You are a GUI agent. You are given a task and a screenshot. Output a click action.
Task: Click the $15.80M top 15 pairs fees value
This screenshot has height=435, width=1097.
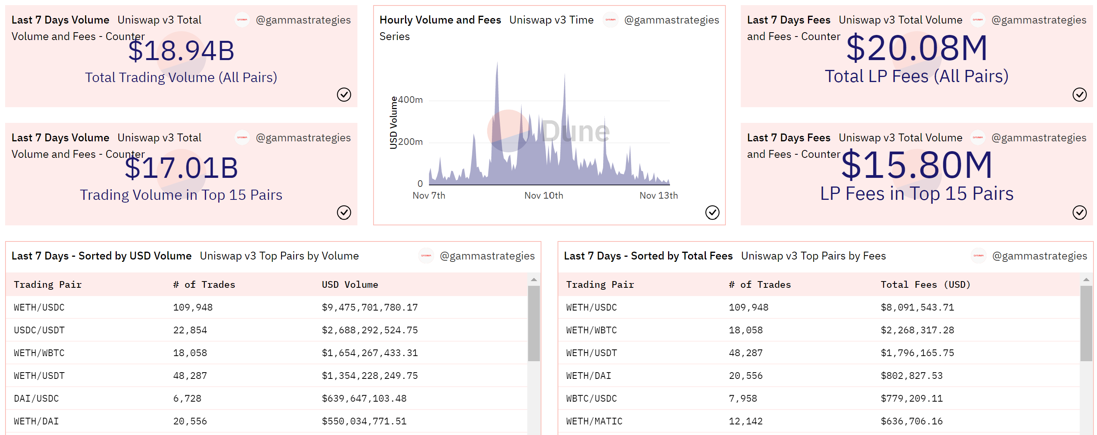917,164
